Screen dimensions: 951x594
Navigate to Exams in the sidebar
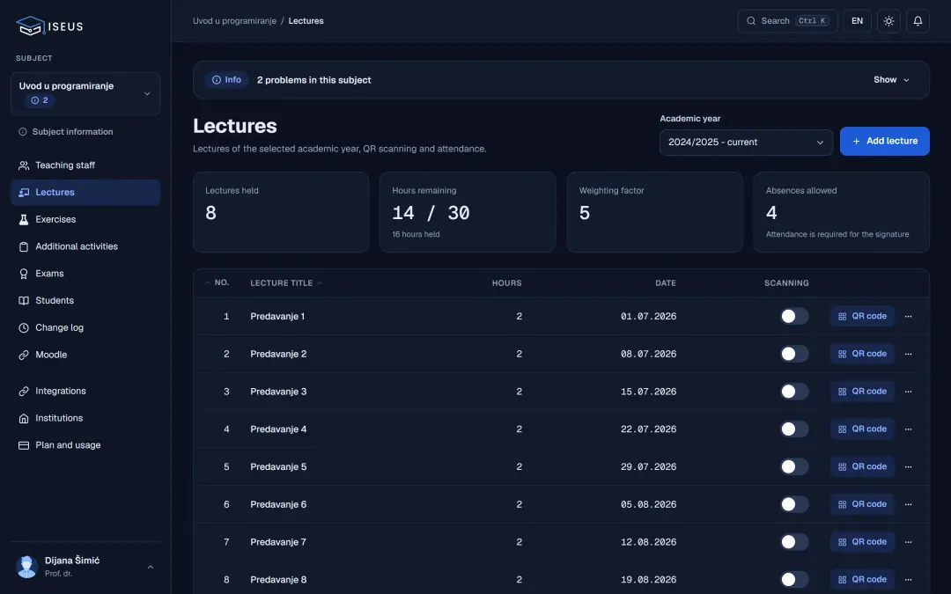[x=85, y=274]
